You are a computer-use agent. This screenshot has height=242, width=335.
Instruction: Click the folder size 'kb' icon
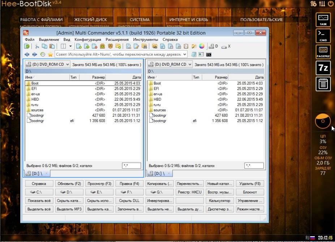coord(155,46)
